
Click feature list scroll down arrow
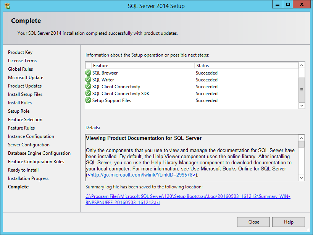(302, 105)
